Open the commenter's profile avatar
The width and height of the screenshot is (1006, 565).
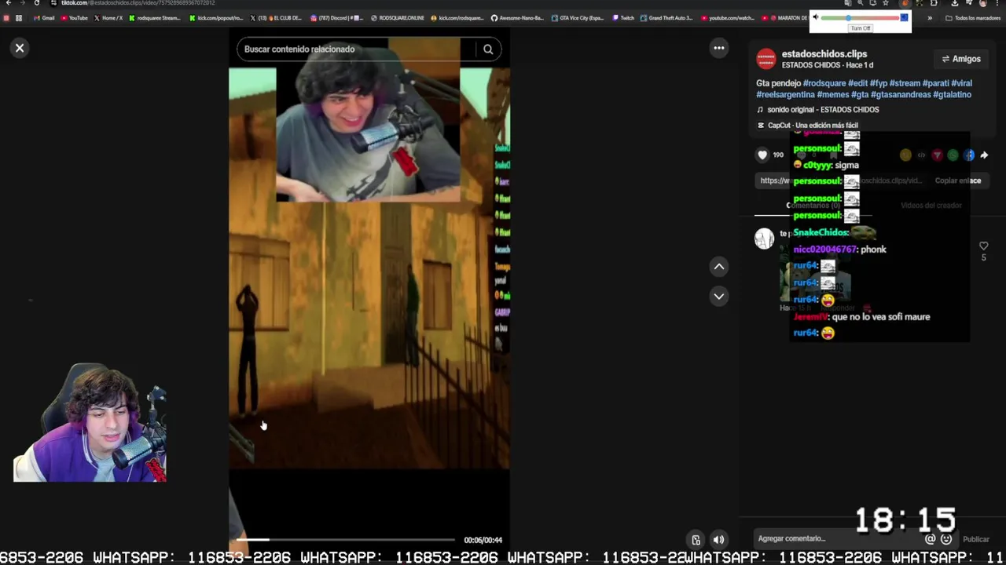(765, 239)
